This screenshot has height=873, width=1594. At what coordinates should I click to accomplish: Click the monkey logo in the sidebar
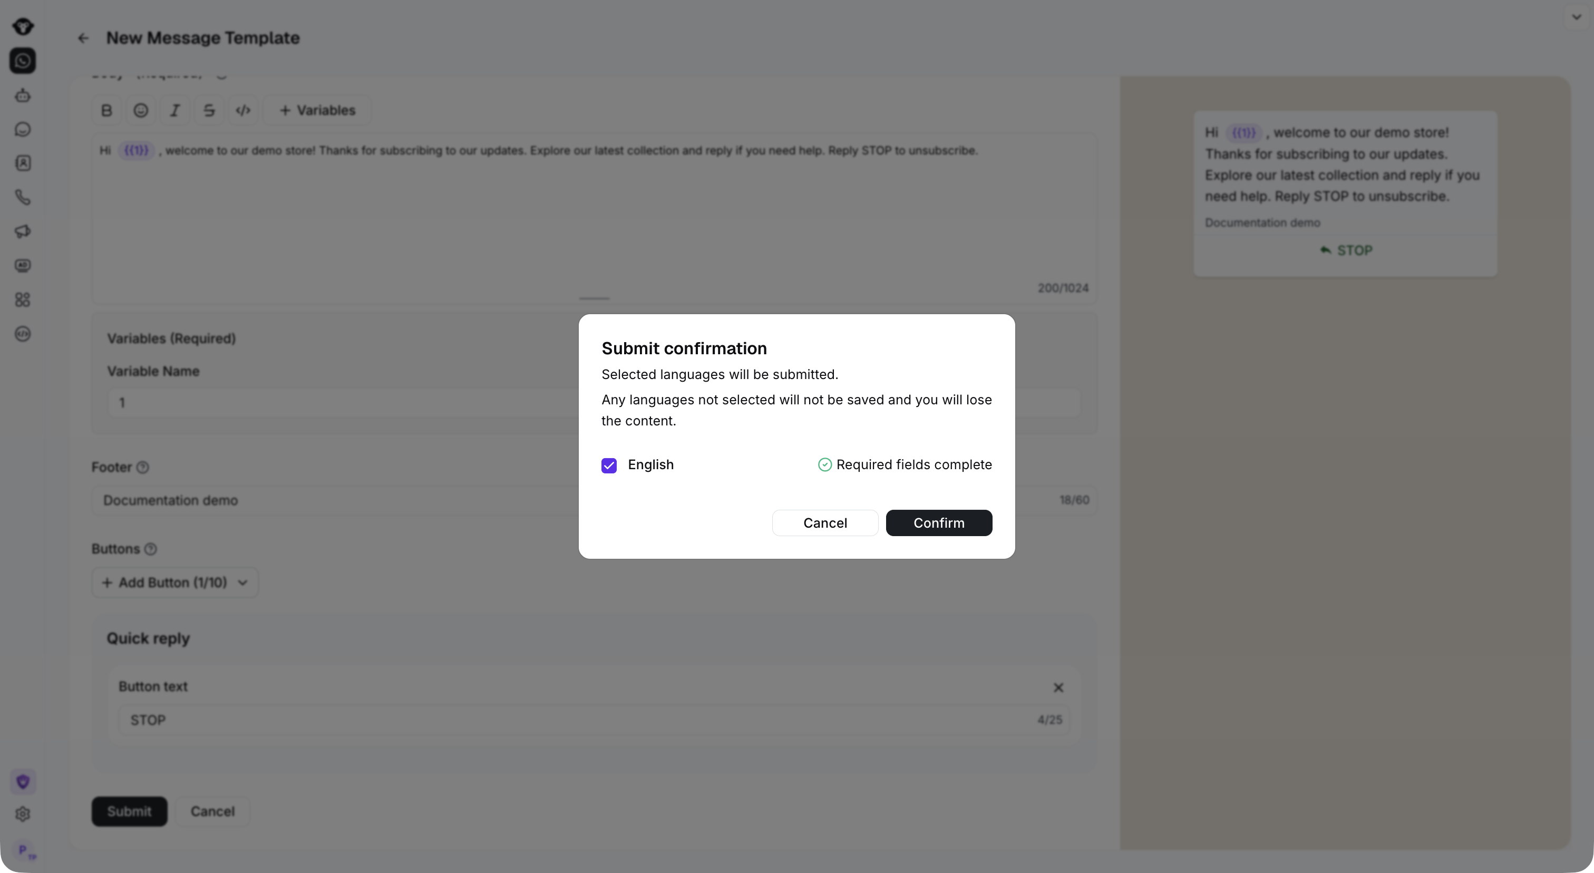[23, 26]
